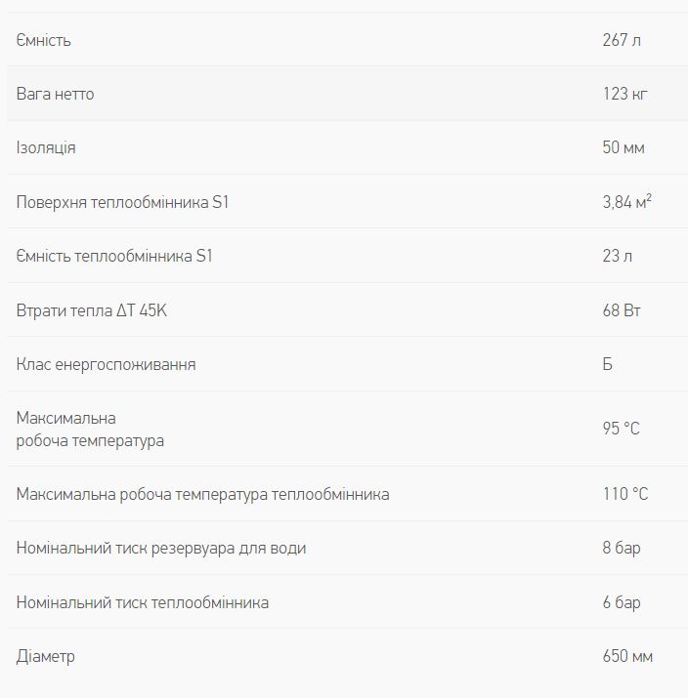Image resolution: width=688 pixels, height=698 pixels.
Task: Click "Максимальна робоча температура" two-line label
Action: (90, 430)
